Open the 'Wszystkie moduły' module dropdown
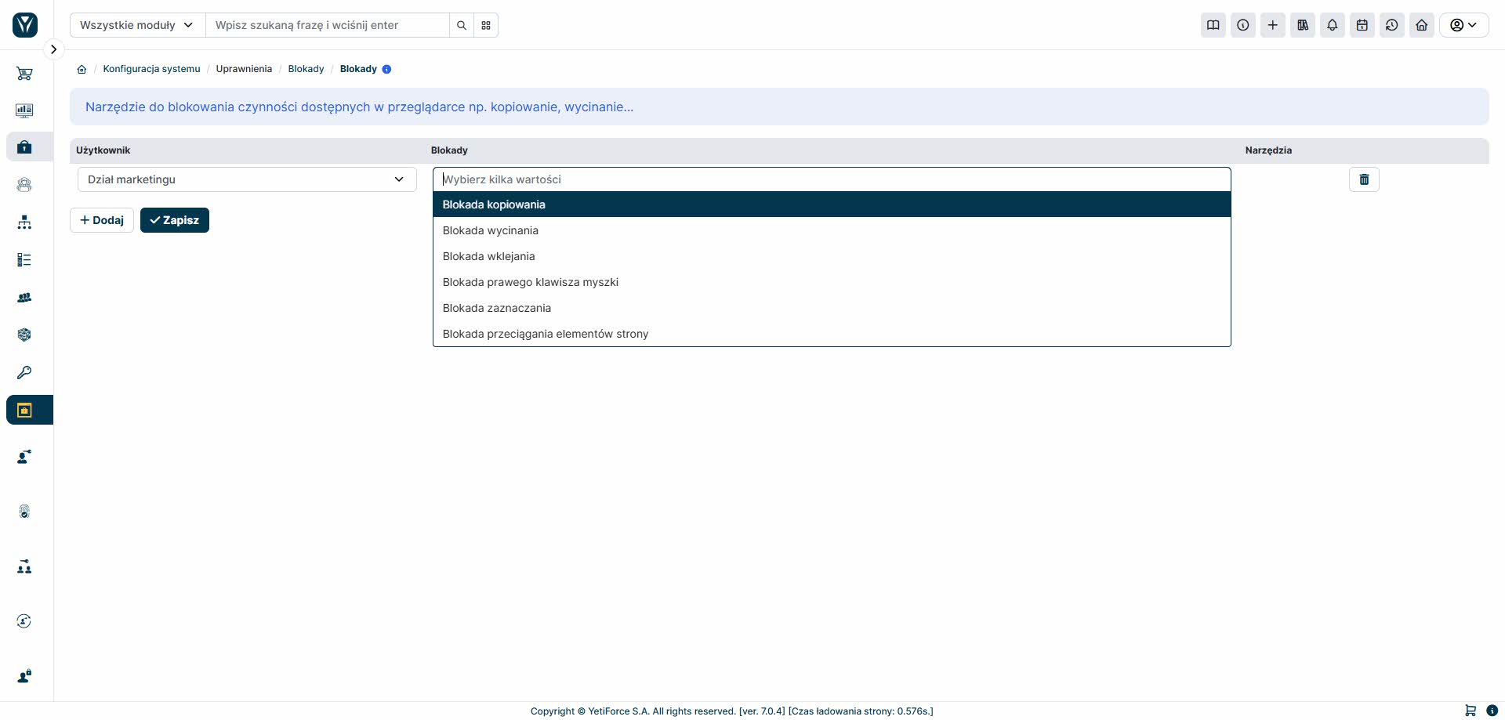This screenshot has width=1505, height=720. 137,25
